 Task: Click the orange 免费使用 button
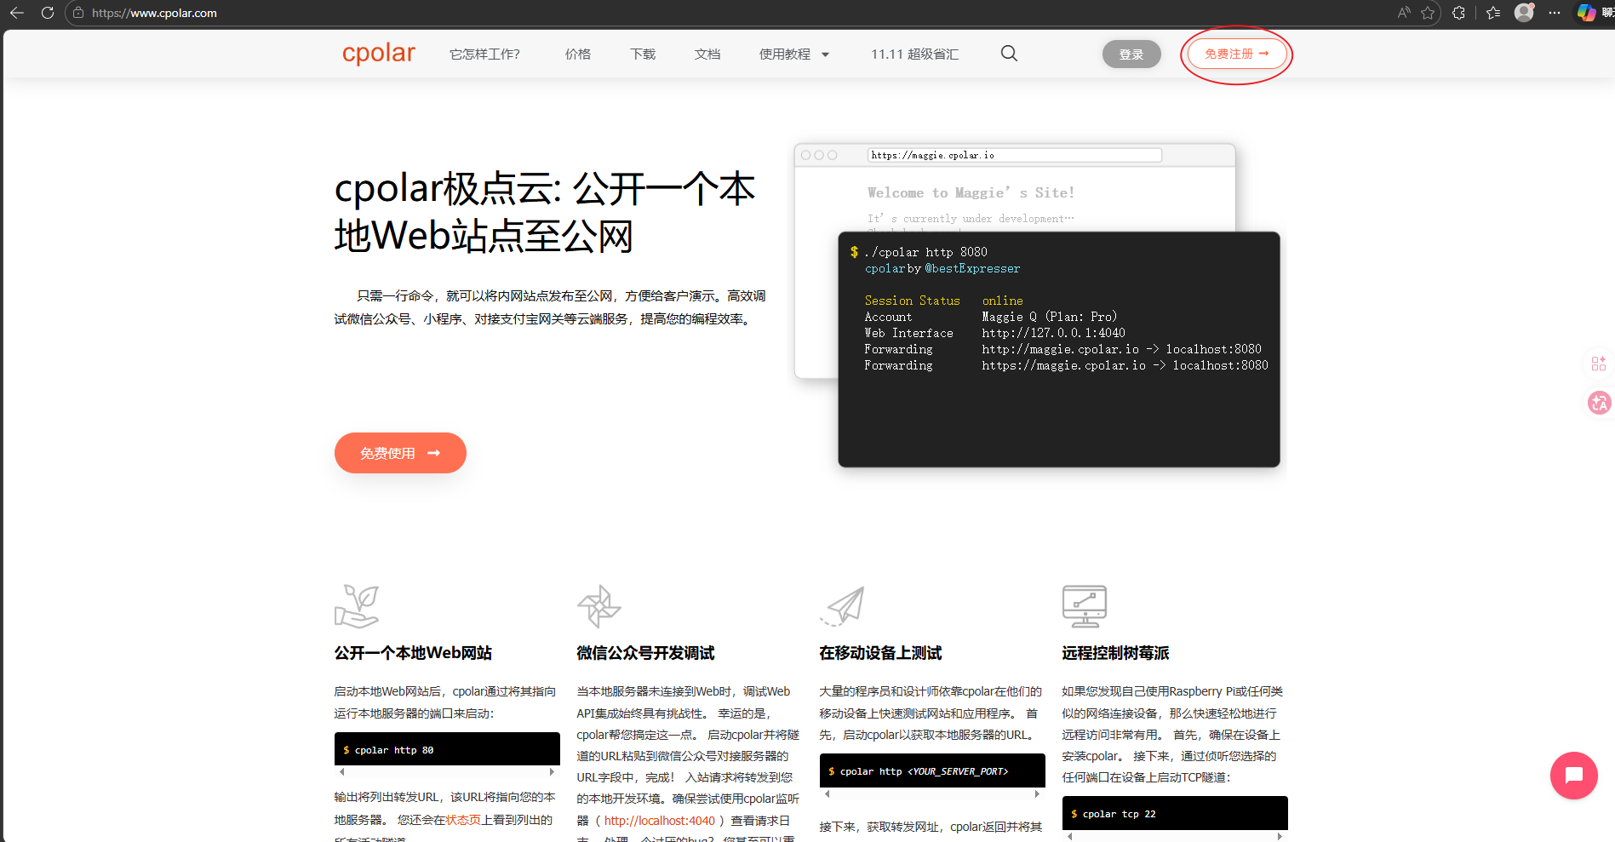tap(400, 453)
